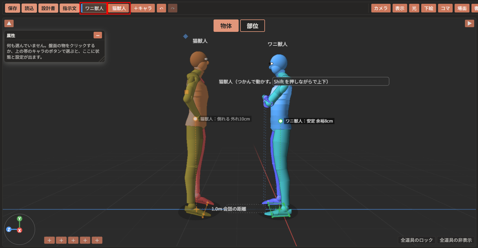This screenshot has height=248, width=478.
Task: Open the 指示文 button
Action: (69, 8)
